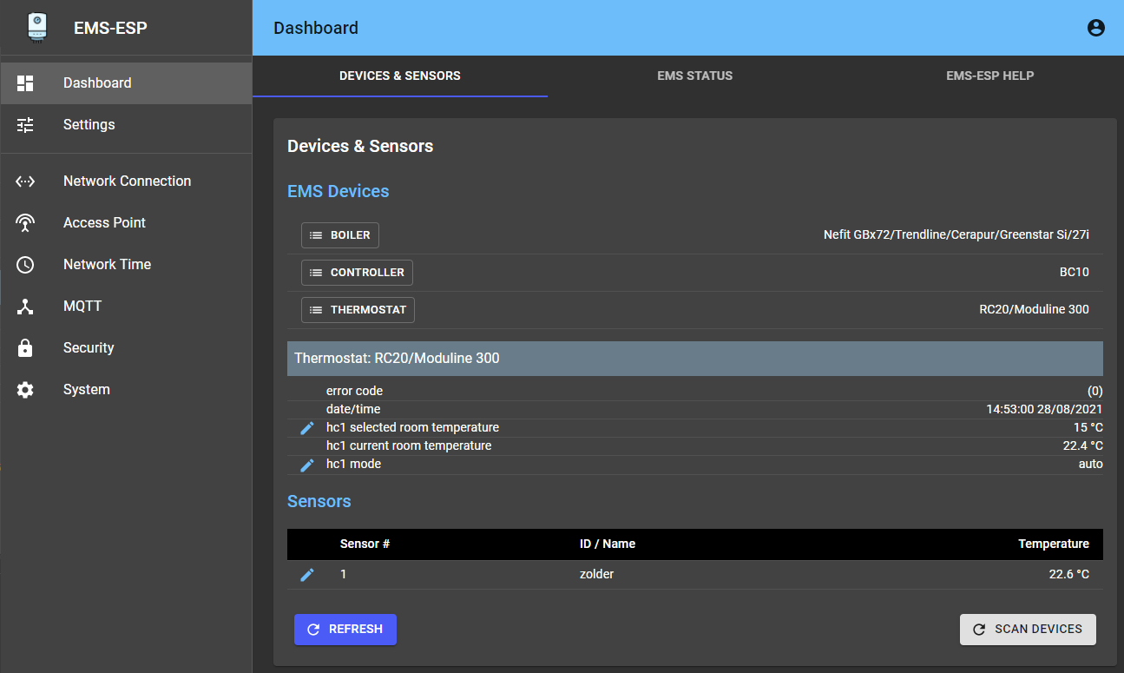The image size is (1124, 673).
Task: Open the System menu item
Action: click(86, 390)
